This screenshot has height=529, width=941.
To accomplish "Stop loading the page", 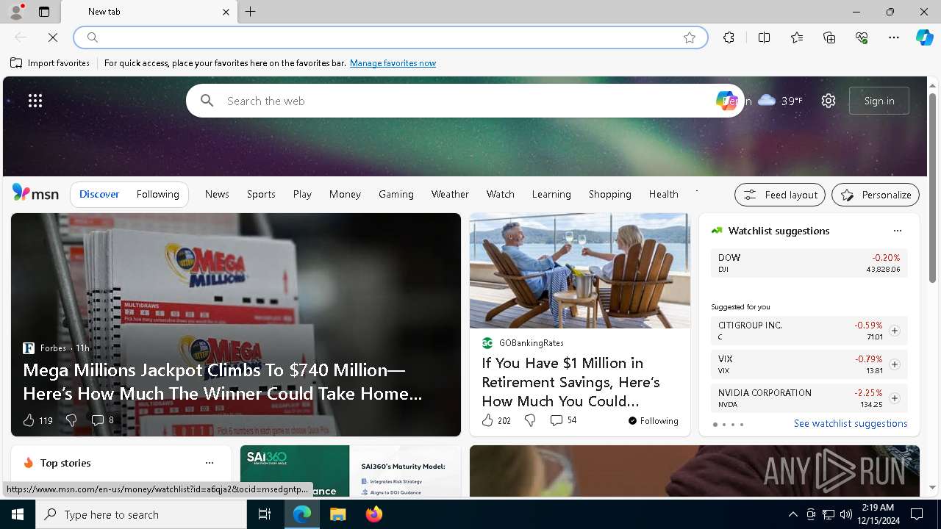I will (x=53, y=37).
